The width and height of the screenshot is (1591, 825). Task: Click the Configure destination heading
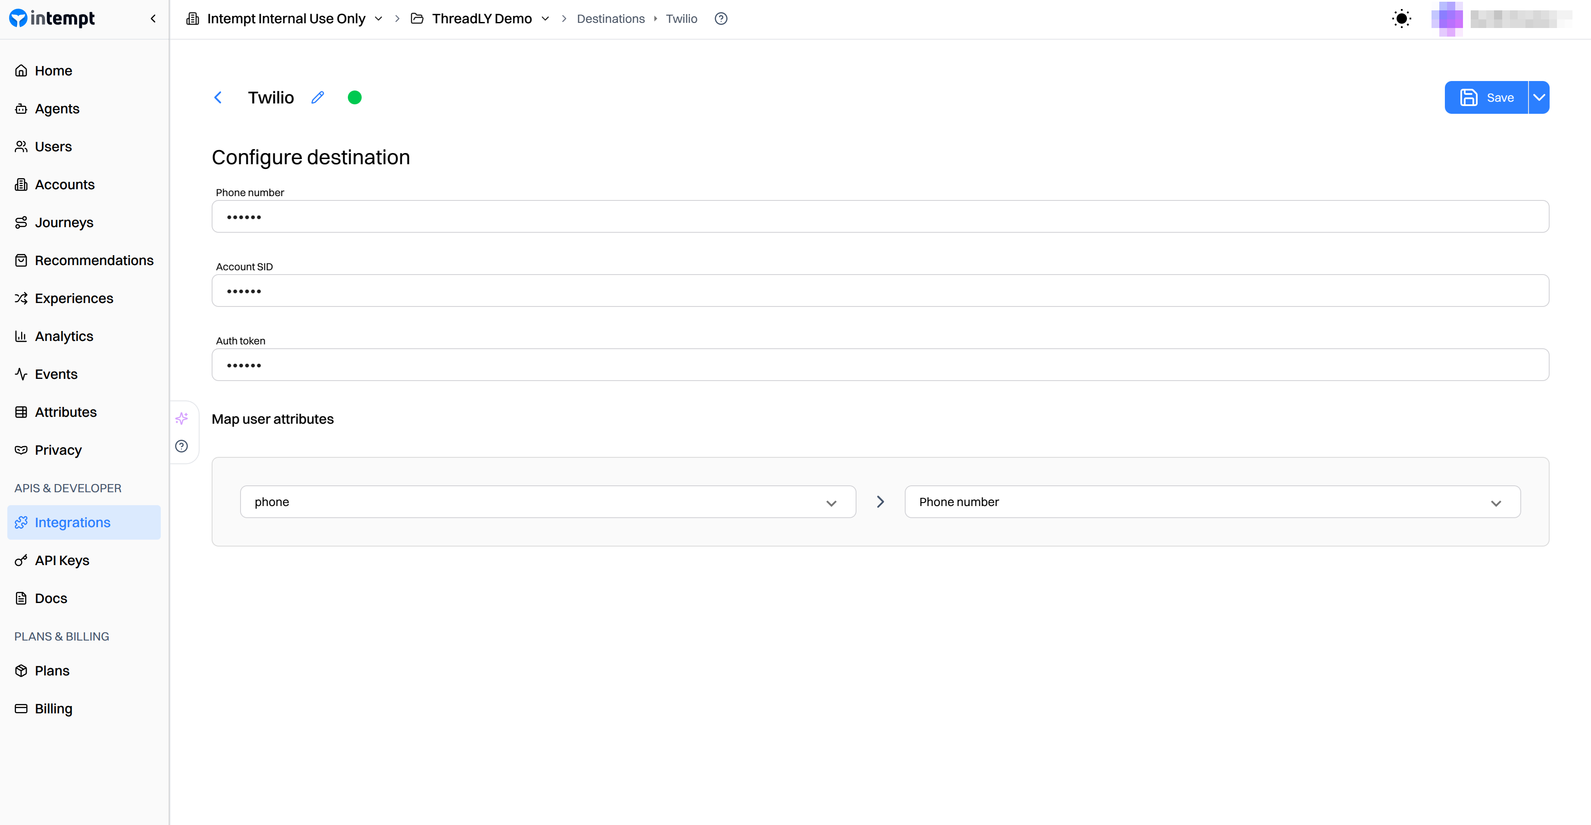click(x=311, y=157)
